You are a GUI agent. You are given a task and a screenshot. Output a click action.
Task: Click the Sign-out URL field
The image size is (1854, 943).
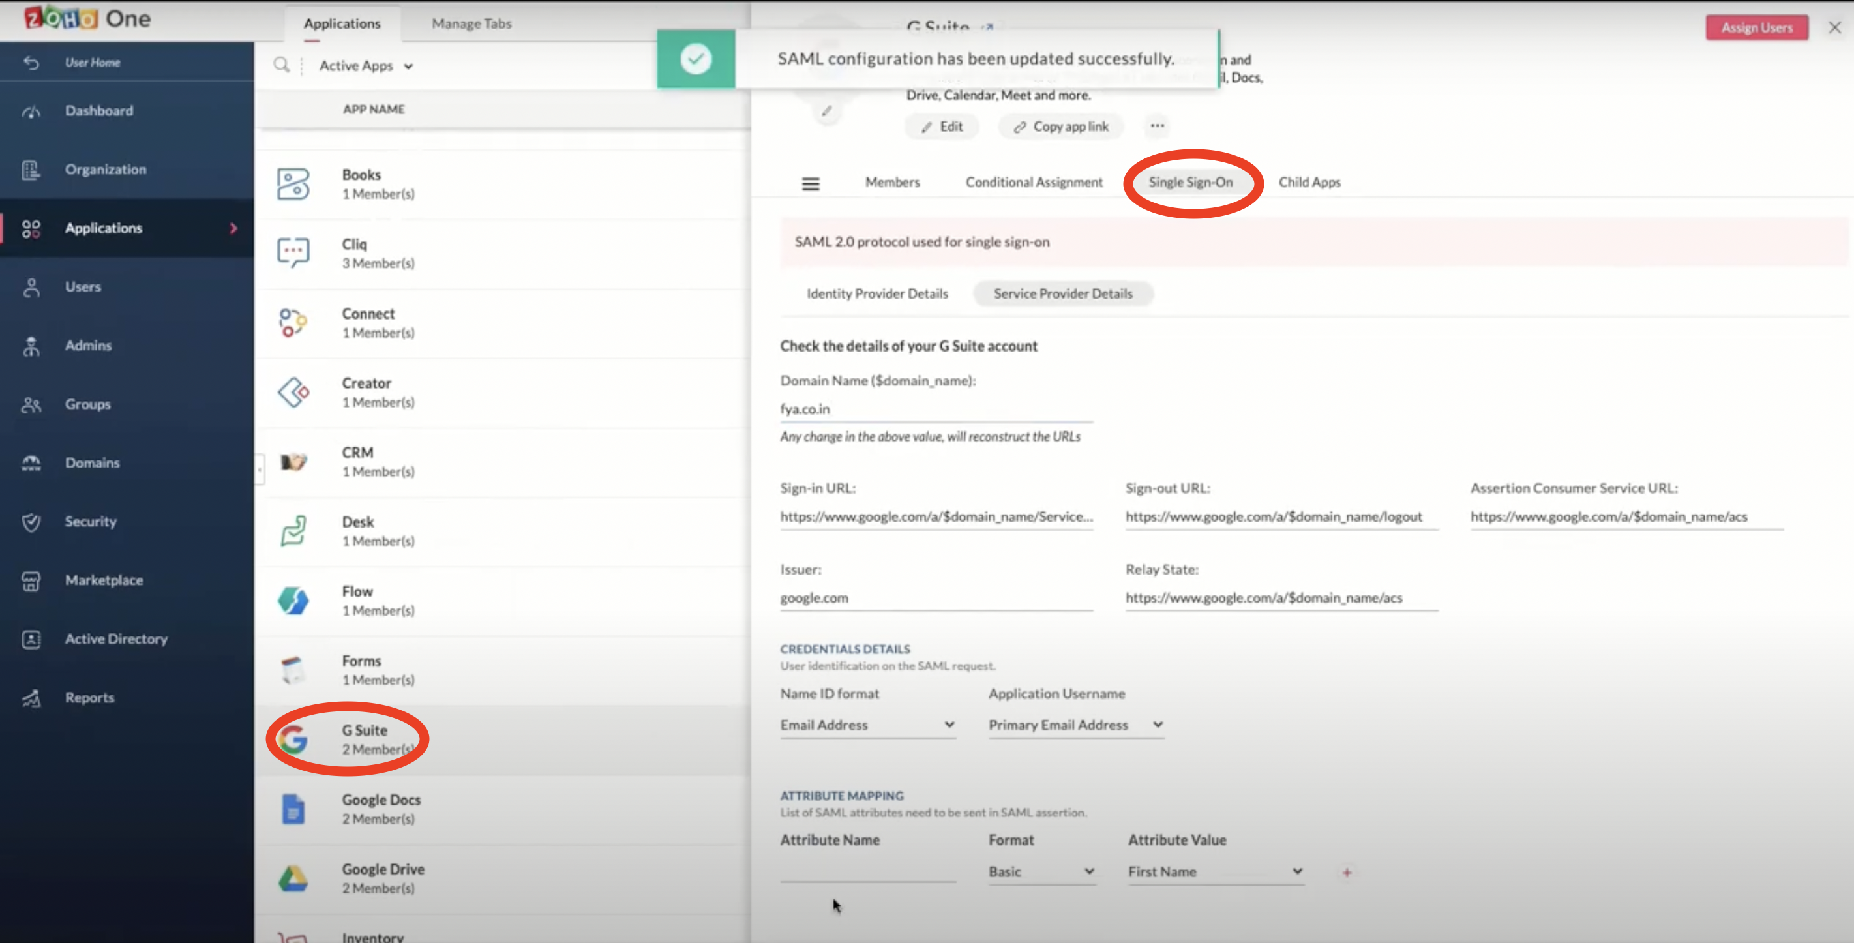tap(1281, 517)
